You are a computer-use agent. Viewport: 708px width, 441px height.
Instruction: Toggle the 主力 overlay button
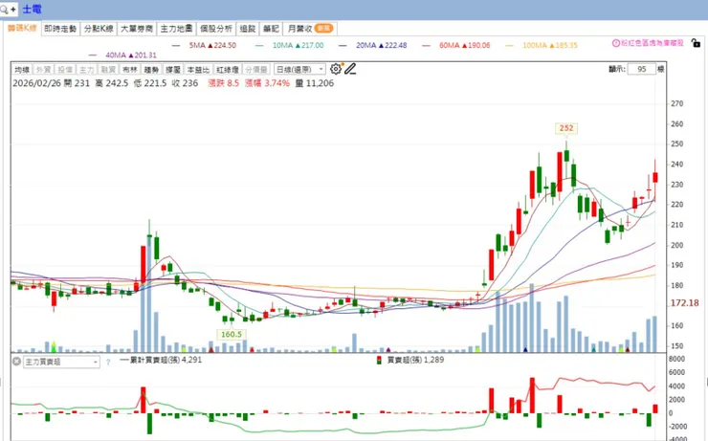coord(87,70)
